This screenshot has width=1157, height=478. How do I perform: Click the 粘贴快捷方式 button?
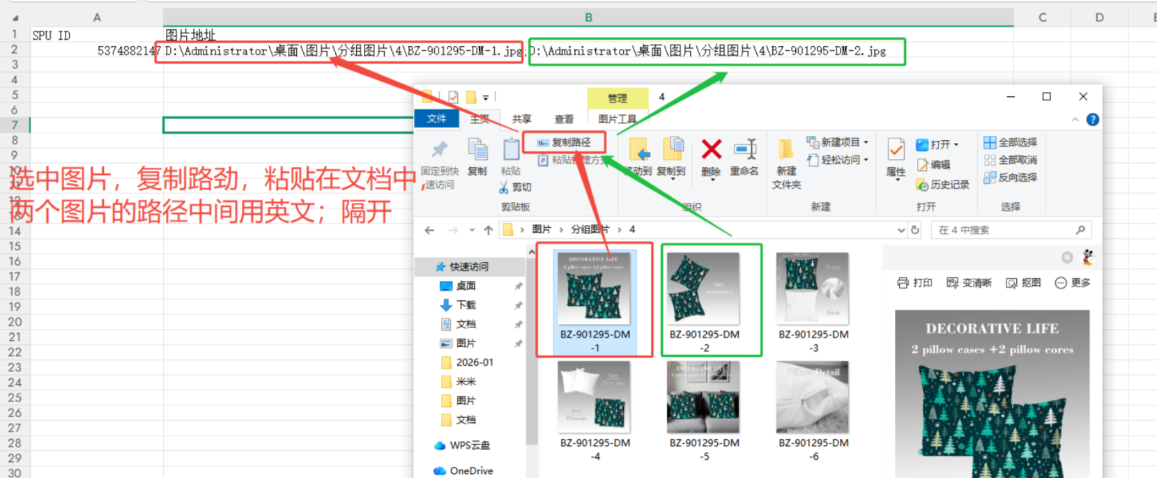click(x=572, y=160)
